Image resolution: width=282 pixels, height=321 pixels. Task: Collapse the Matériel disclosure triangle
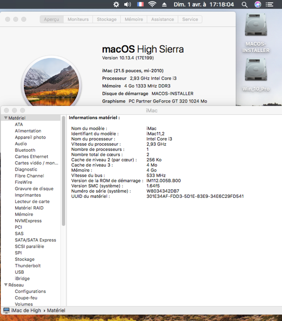click(x=6, y=118)
